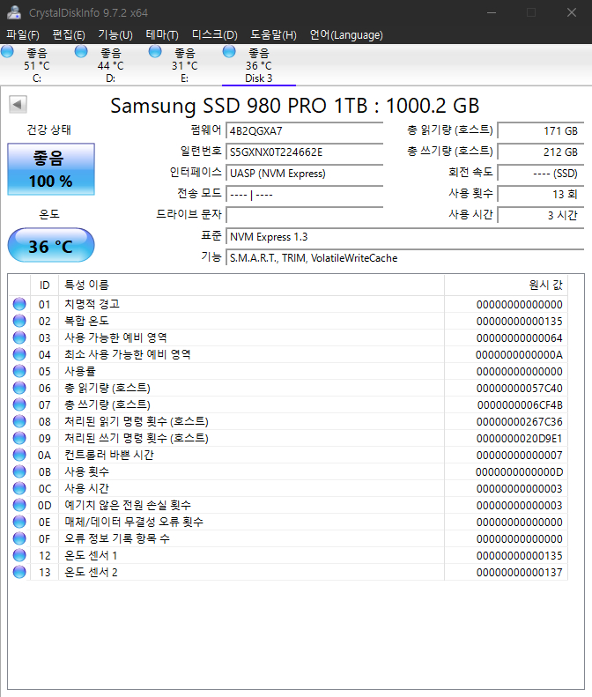Click the 특성 이름 column header
Screen dimensions: 592x697
pyautogui.click(x=252, y=285)
